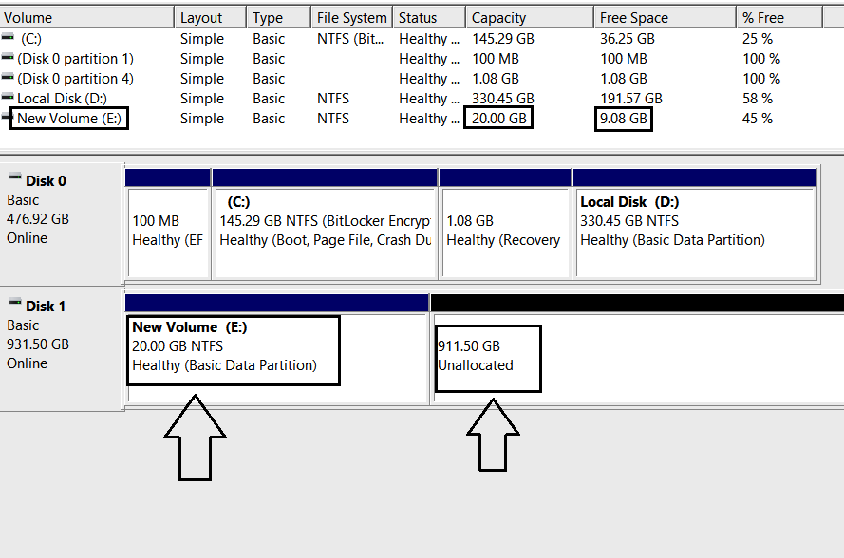This screenshot has width=844, height=558.
Task: Select the (Disk 0 partition 1) list row
Action: tap(422, 59)
